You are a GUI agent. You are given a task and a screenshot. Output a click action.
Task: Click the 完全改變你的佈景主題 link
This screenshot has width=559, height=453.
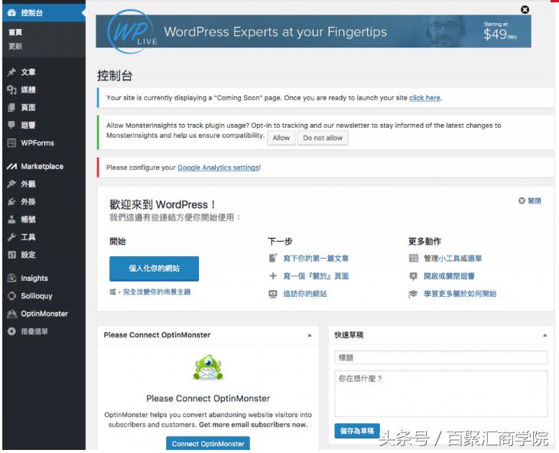pyautogui.click(x=157, y=292)
